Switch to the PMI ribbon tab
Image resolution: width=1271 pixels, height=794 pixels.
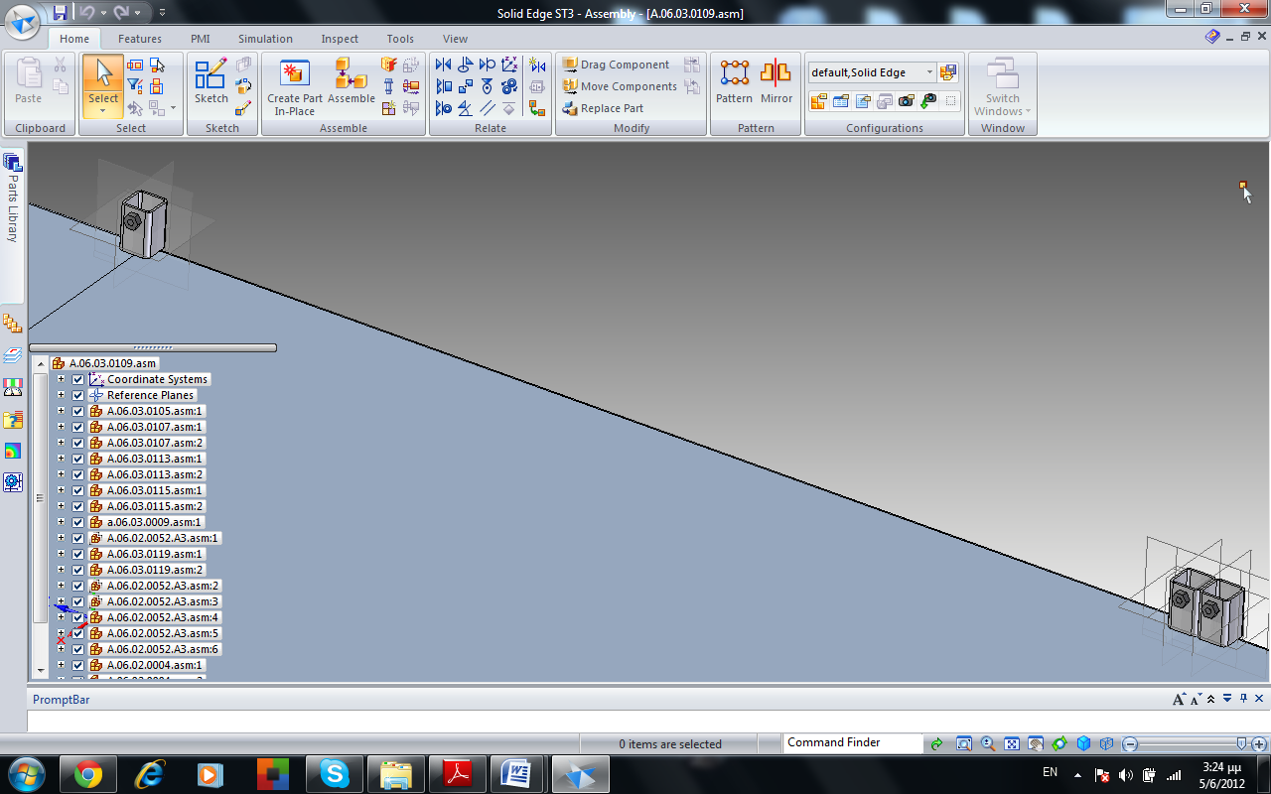tap(200, 39)
